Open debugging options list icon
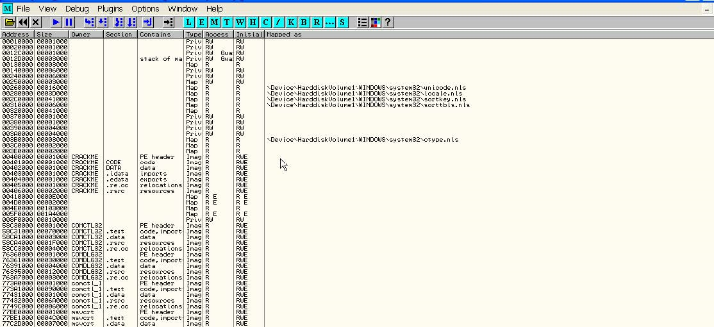 pyautogui.click(x=363, y=22)
